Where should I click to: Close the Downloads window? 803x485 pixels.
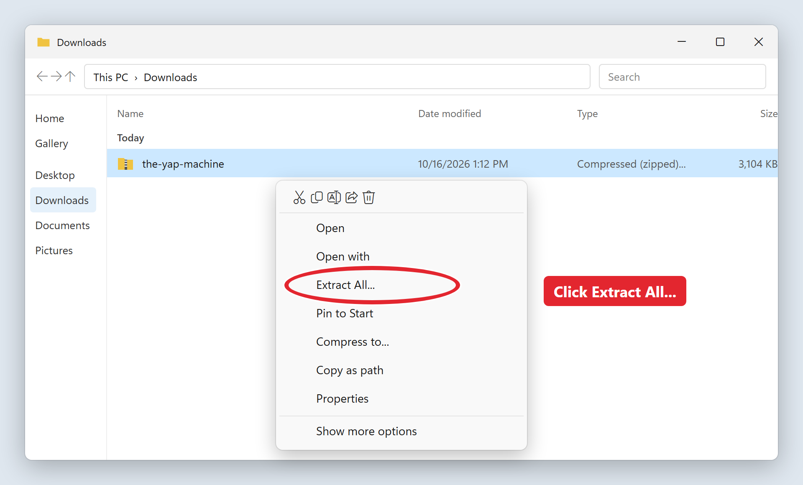(x=759, y=42)
